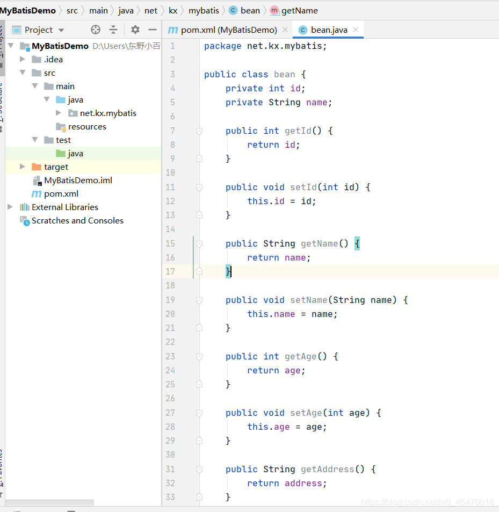Expand the .idea folder arrow
The image size is (499, 512).
tap(23, 59)
